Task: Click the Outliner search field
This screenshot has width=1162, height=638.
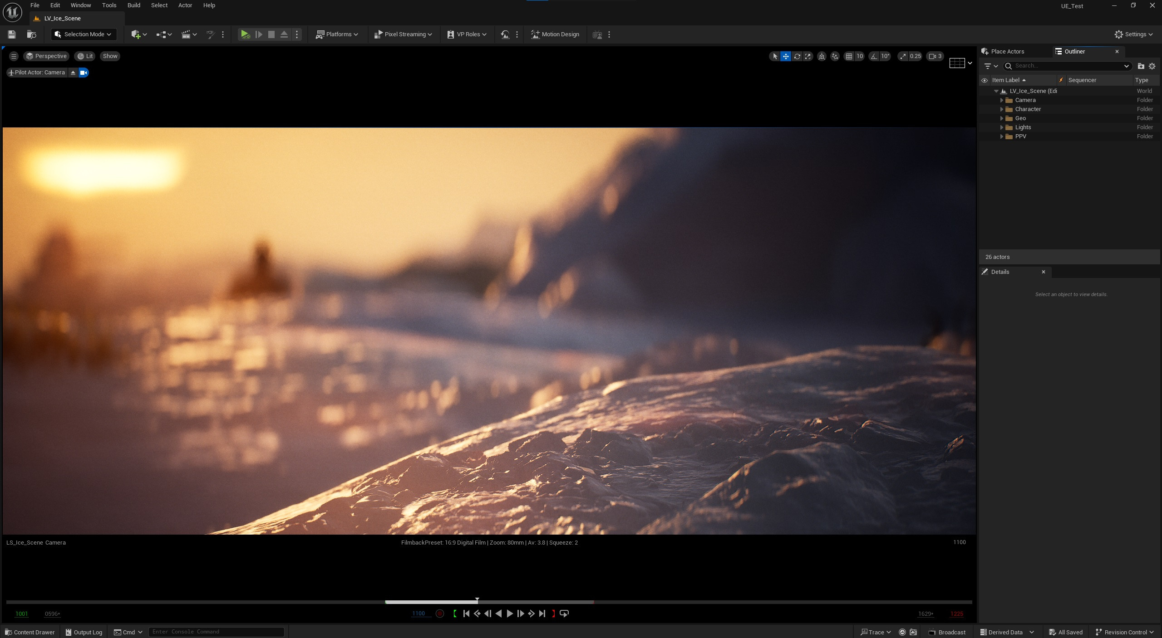Action: point(1067,66)
